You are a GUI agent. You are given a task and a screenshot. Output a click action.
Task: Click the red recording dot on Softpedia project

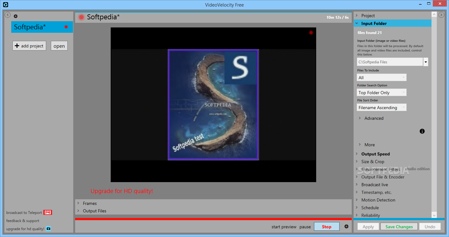66,27
